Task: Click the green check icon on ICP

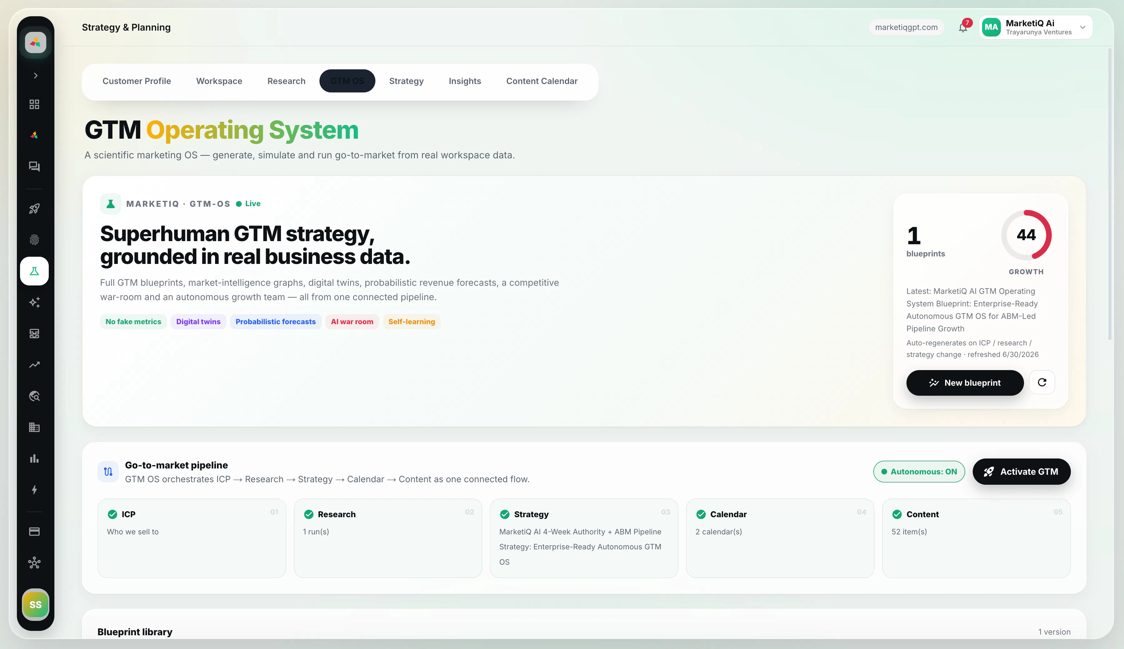Action: click(x=113, y=514)
